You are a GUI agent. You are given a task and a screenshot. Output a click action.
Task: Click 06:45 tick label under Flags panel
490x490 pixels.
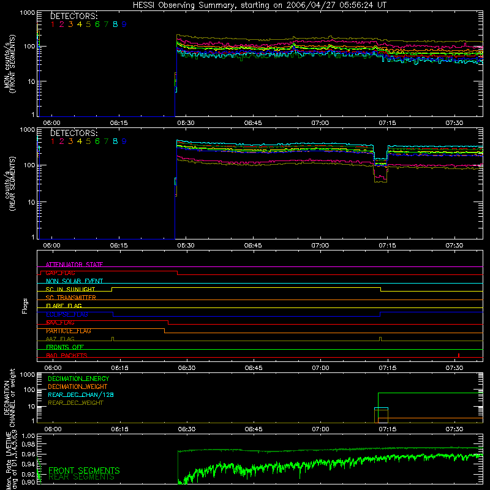click(254, 368)
